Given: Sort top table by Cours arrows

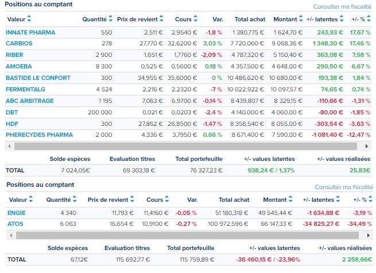Looking at the screenshot, I should point(195,18).
